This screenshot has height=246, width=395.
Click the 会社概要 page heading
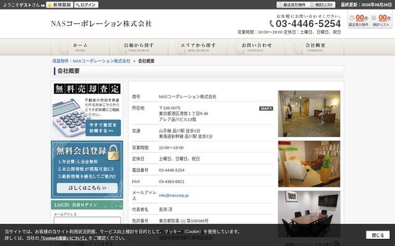tap(69, 71)
